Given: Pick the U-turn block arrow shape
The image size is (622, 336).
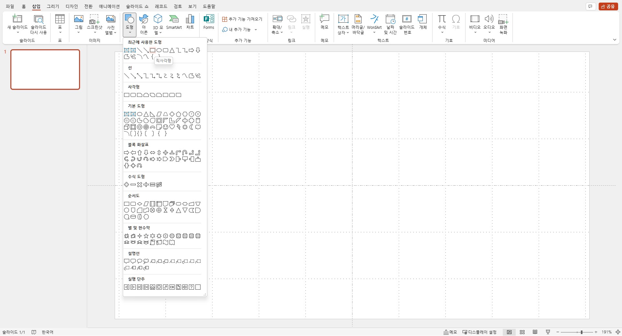Looking at the screenshot, I should pyautogui.click(x=185, y=153).
